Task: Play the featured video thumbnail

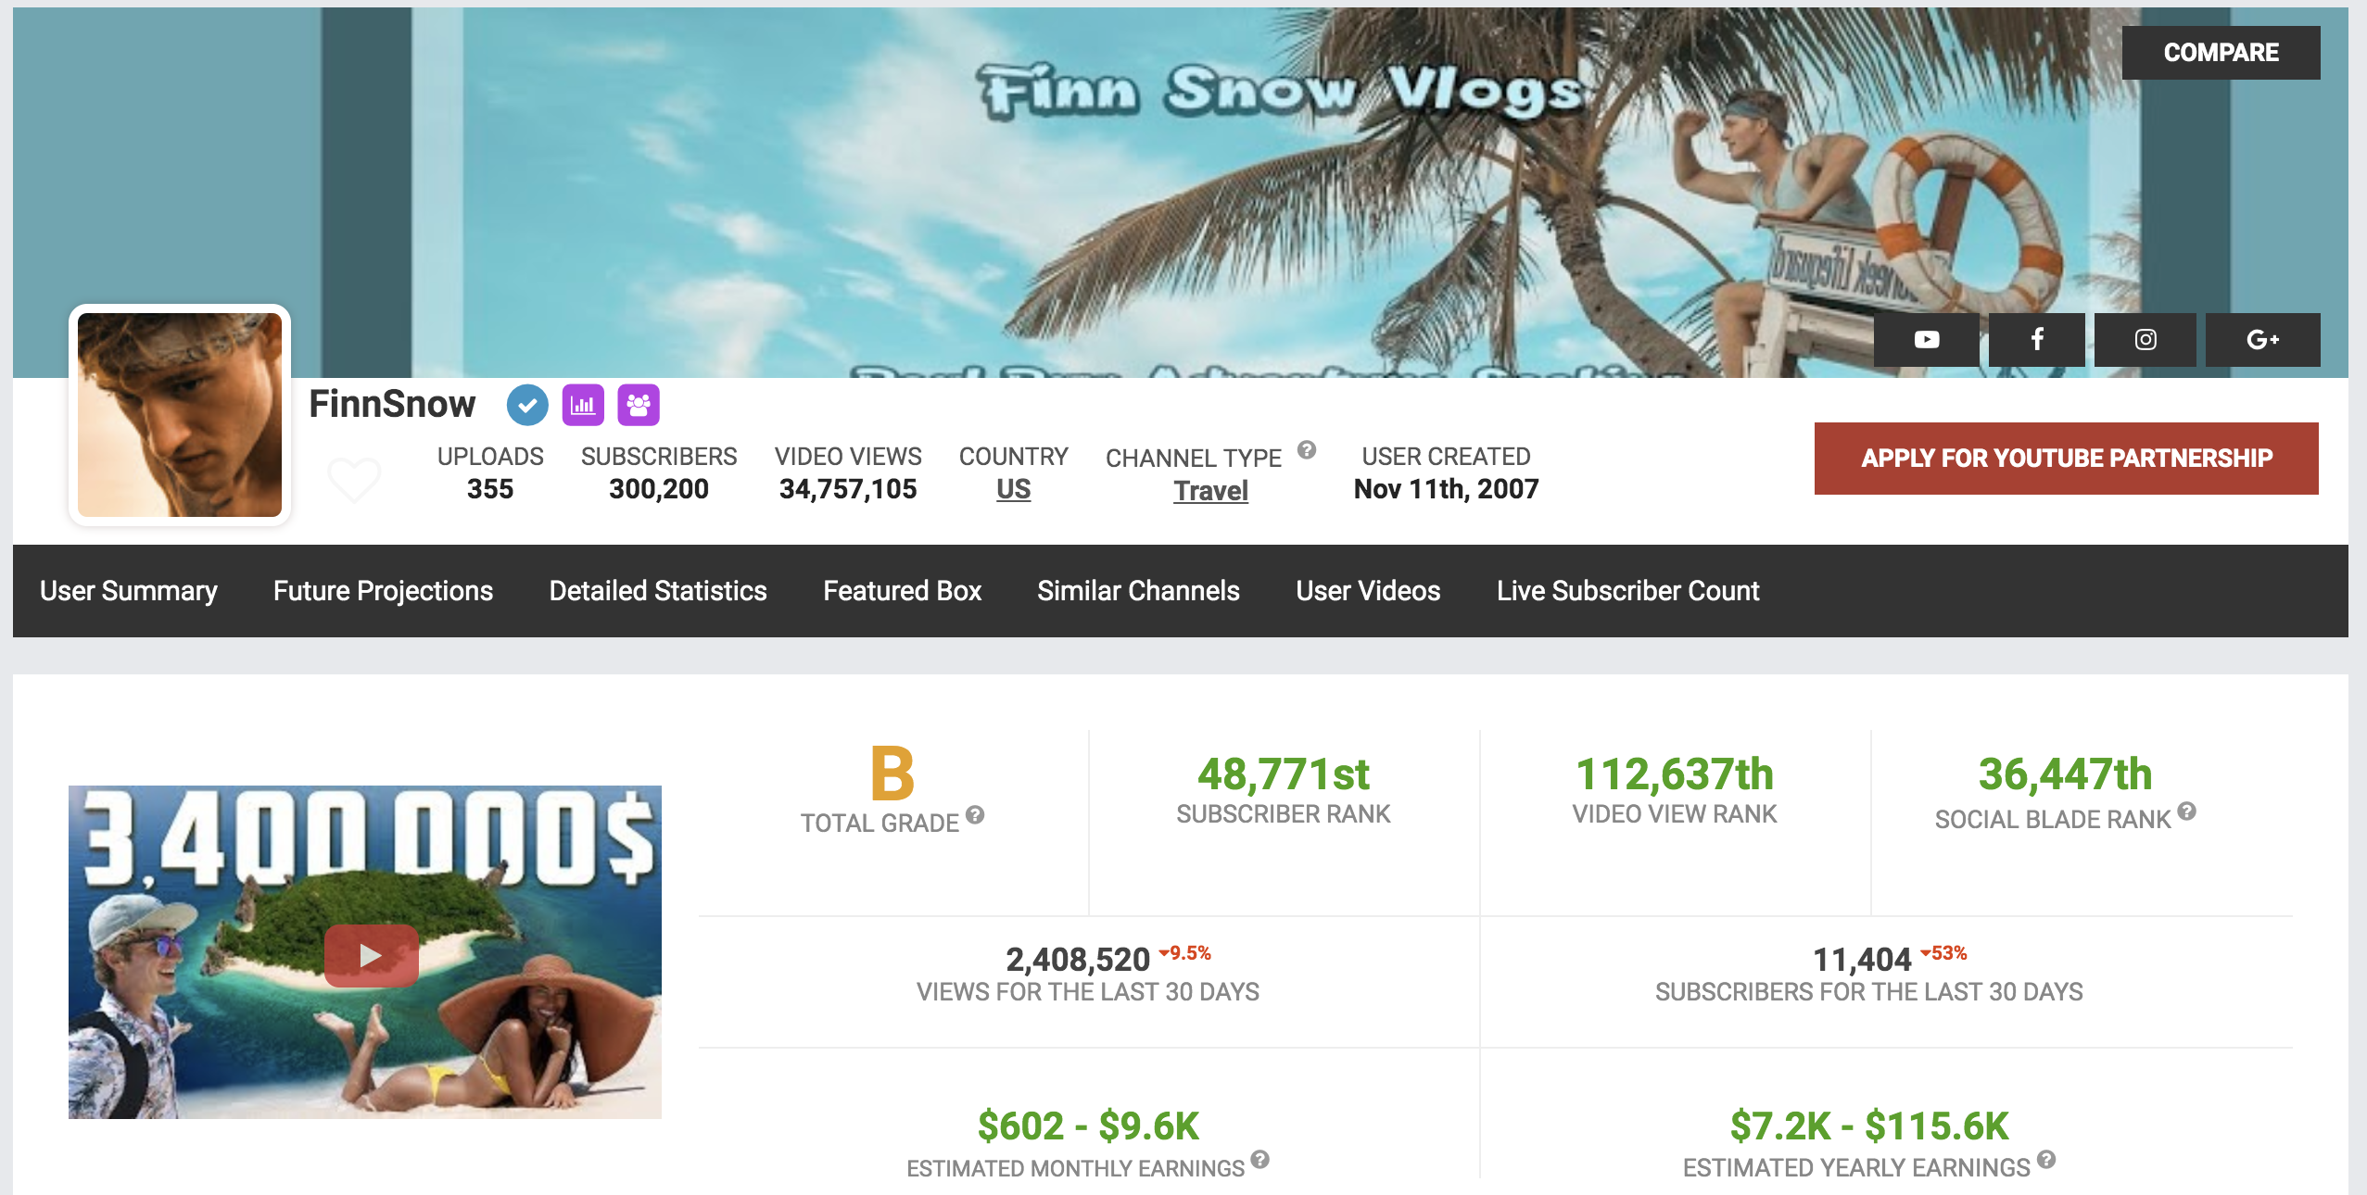Action: point(371,954)
